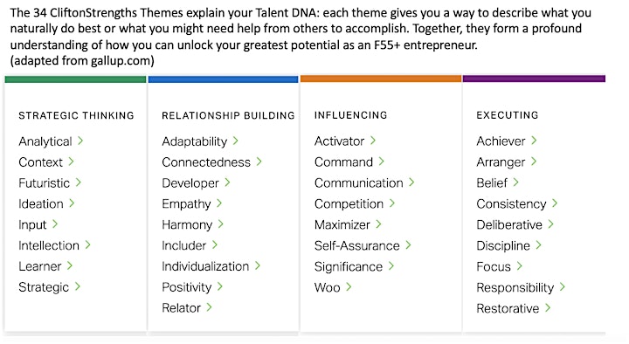Click the orange Influencing color bar
The height and width of the screenshot is (344, 629).
381,79
